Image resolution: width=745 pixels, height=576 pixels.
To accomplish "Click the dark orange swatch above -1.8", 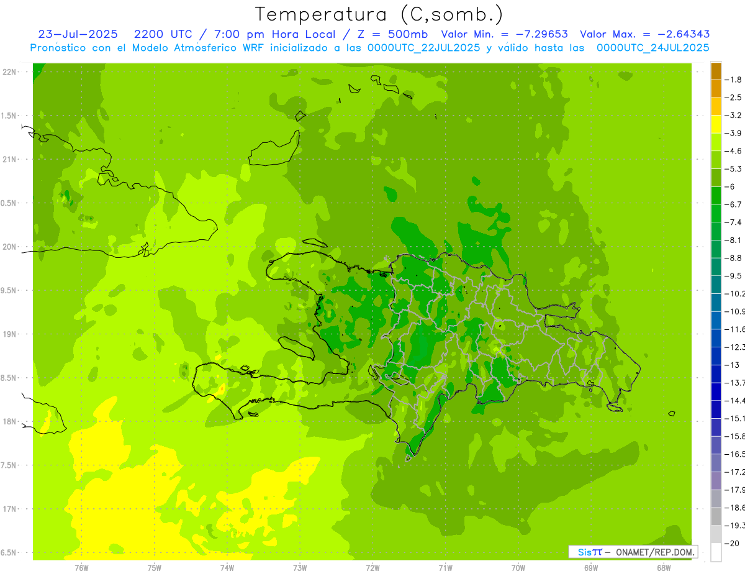I will pos(716,71).
